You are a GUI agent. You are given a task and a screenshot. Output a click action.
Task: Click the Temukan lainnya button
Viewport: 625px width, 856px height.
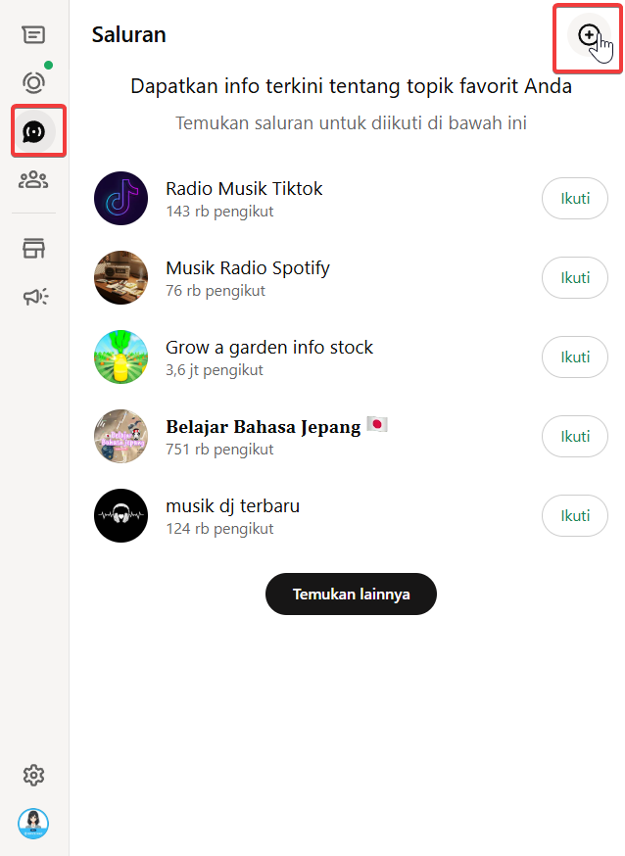point(351,594)
